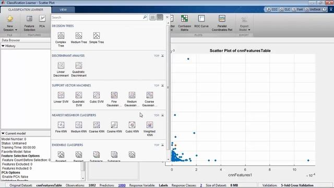The height and width of the screenshot is (188, 334).
Task: Choose the Cosine KNN classifier
Action: [x=114, y=127]
